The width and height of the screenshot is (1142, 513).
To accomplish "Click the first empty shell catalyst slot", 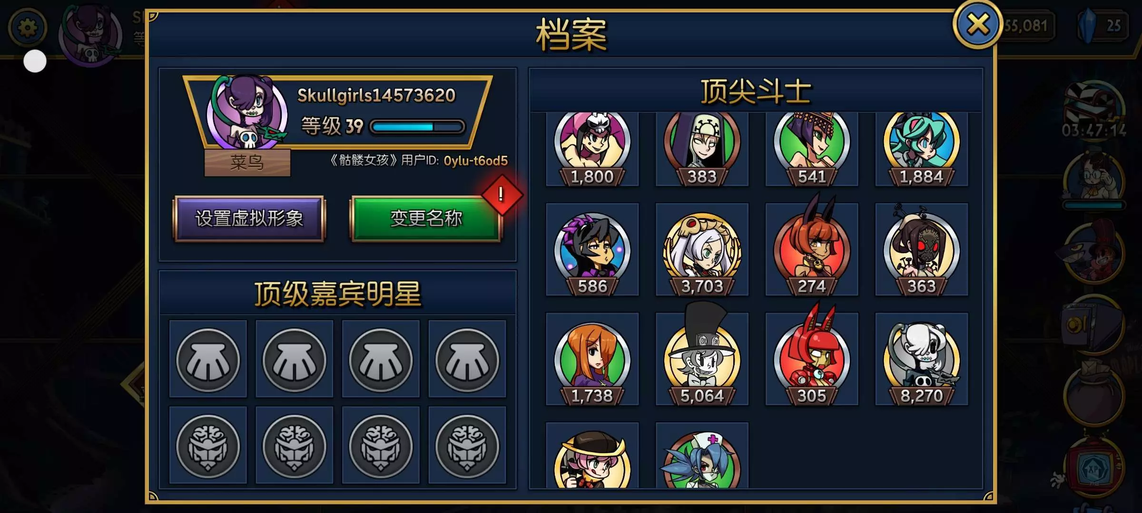I will pyautogui.click(x=208, y=359).
